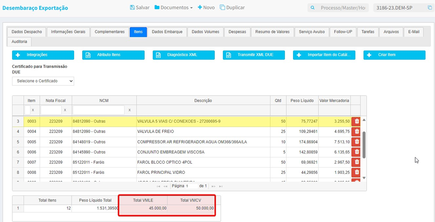Screen dimensions: 435x222
Task: Select the Itens tab
Action: (x=138, y=32)
